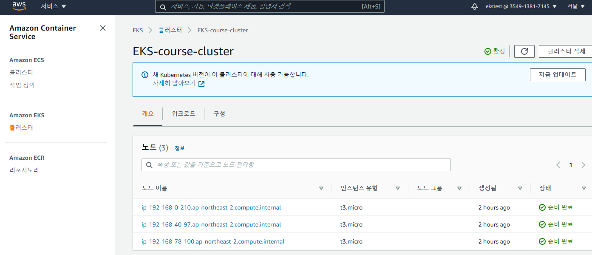Screen dimensions: 592x255
Task: Open EKS 클러스터 in sidebar
Action: click(21, 128)
